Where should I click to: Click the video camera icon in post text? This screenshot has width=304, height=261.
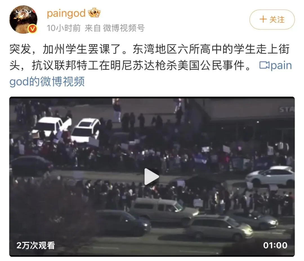pyautogui.click(x=264, y=65)
